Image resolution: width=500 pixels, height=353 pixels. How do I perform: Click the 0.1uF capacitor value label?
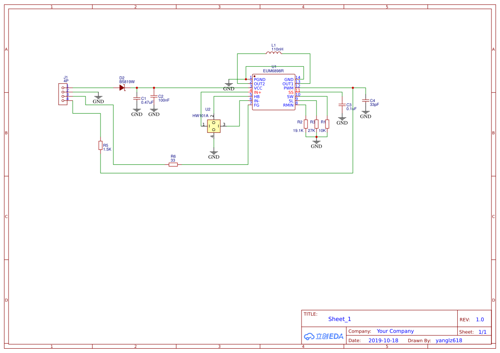tap(352, 108)
